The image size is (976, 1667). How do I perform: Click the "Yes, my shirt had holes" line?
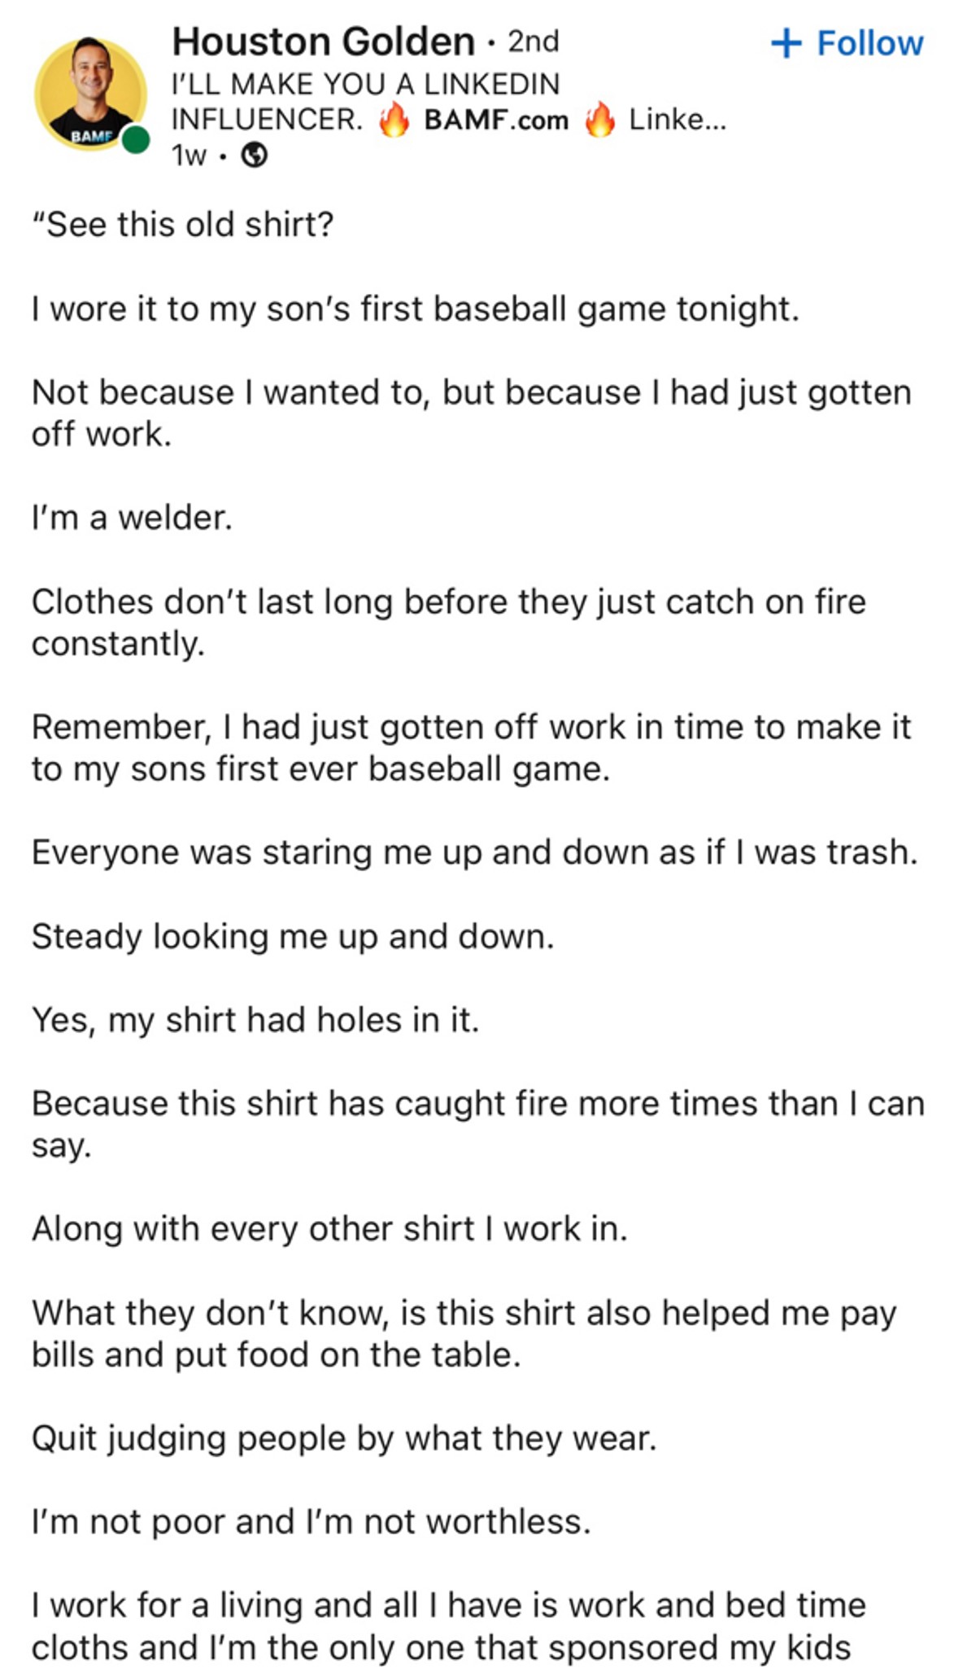coord(255,1021)
